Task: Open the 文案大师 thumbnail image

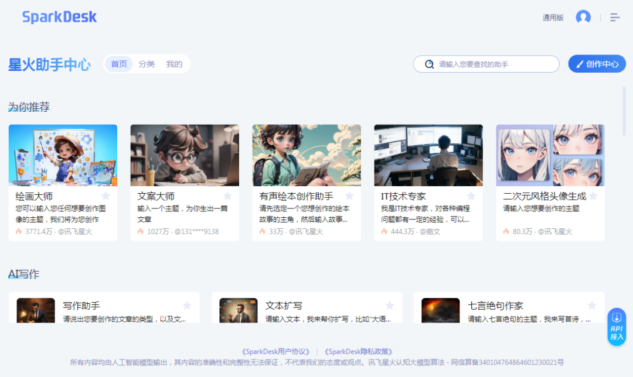Action: (x=185, y=155)
